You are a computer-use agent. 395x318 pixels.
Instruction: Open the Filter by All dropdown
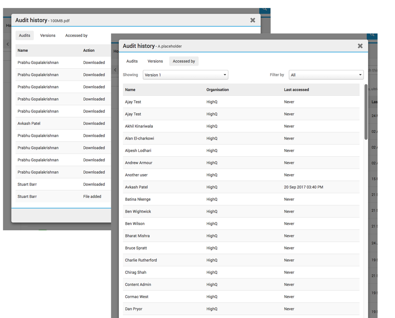point(326,75)
